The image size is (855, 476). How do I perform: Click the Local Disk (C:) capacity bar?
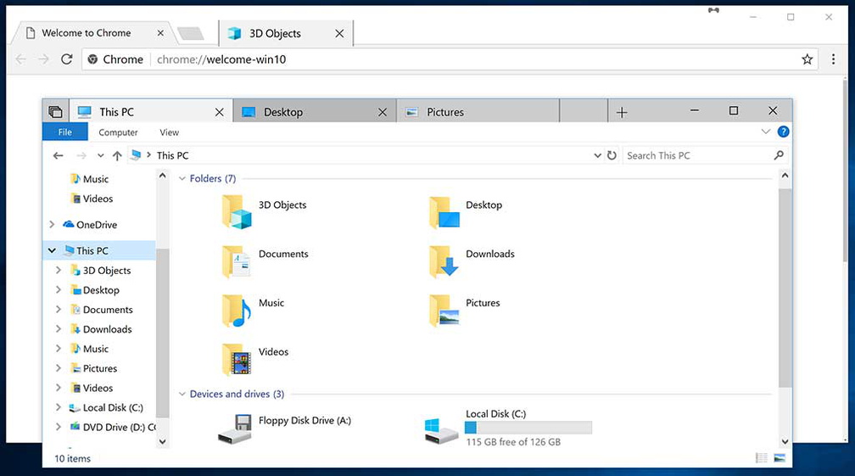[528, 428]
